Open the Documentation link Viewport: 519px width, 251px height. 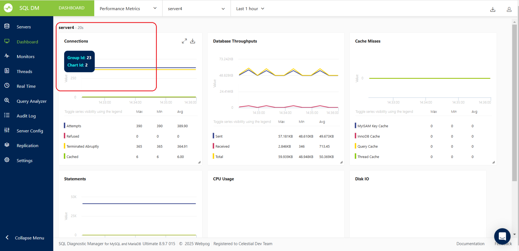[x=470, y=244]
